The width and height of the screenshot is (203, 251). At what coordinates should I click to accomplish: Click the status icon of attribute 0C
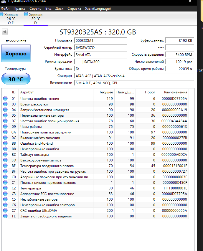[x=5, y=138]
